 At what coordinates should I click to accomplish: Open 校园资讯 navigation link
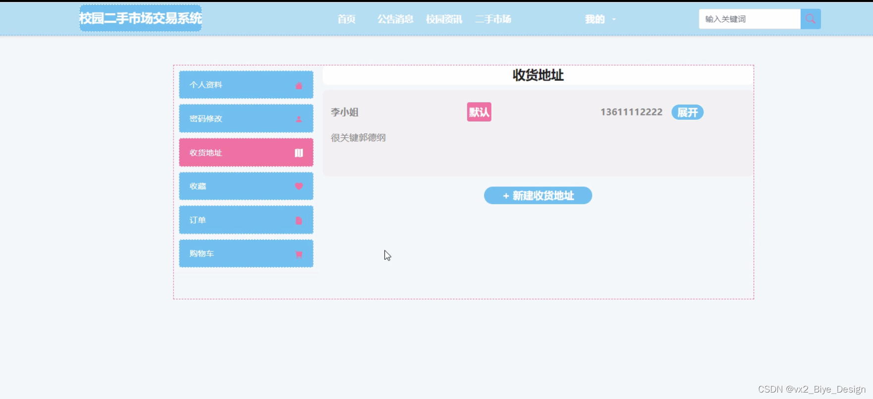[444, 19]
